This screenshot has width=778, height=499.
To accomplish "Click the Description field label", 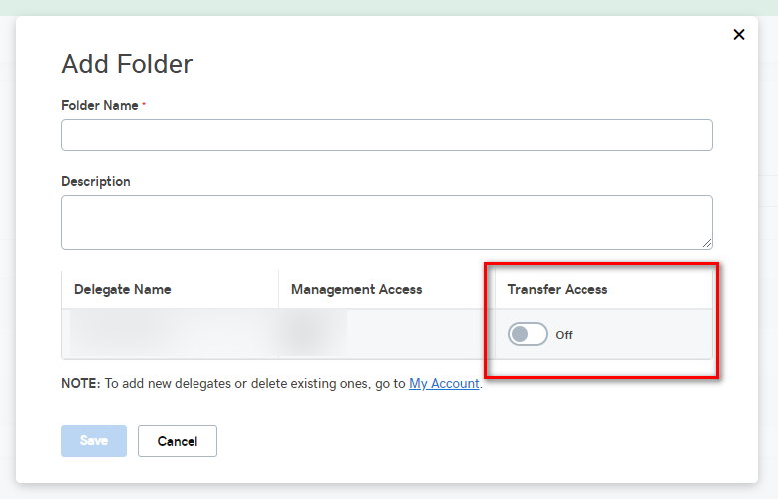I will [x=96, y=181].
